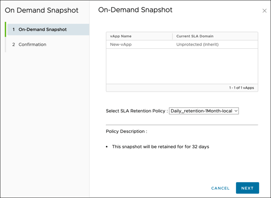271x198 pixels.
Task: Sort by Current SLA Domain column header
Action: (x=195, y=36)
